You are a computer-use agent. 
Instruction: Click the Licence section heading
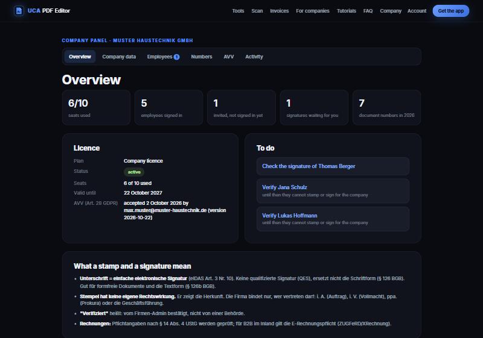pyautogui.click(x=86, y=148)
